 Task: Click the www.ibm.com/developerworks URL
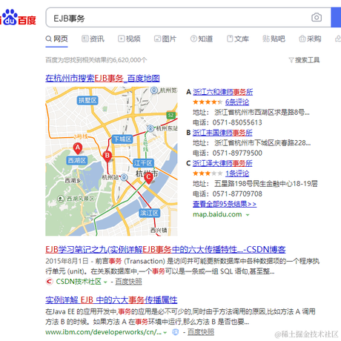pyautogui.click(x=103, y=332)
